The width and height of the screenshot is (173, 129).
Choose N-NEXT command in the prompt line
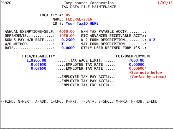24,102
